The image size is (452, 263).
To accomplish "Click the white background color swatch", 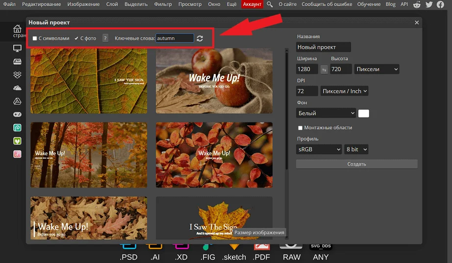I will click(x=363, y=113).
